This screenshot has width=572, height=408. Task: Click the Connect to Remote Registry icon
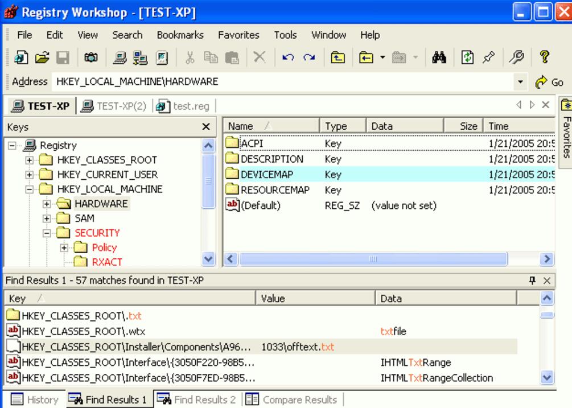139,58
